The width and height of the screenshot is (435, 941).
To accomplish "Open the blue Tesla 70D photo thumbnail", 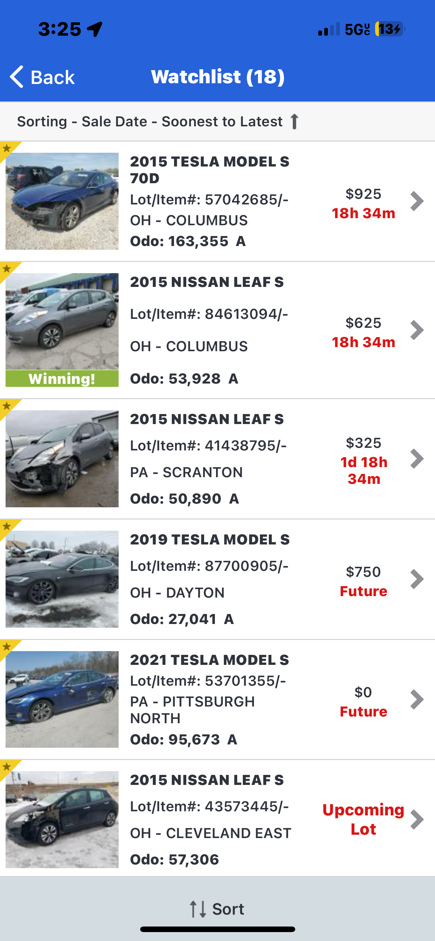I will coord(62,201).
